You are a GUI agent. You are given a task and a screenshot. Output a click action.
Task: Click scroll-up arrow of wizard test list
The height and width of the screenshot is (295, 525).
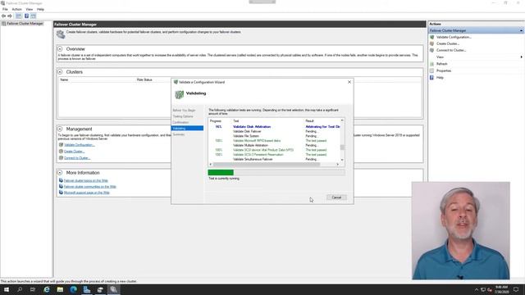[x=342, y=120]
